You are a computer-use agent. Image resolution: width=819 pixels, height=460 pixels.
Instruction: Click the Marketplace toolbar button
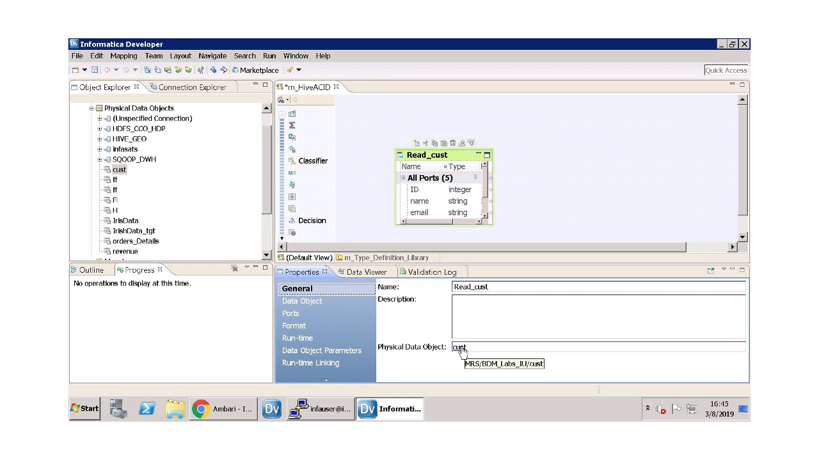255,70
